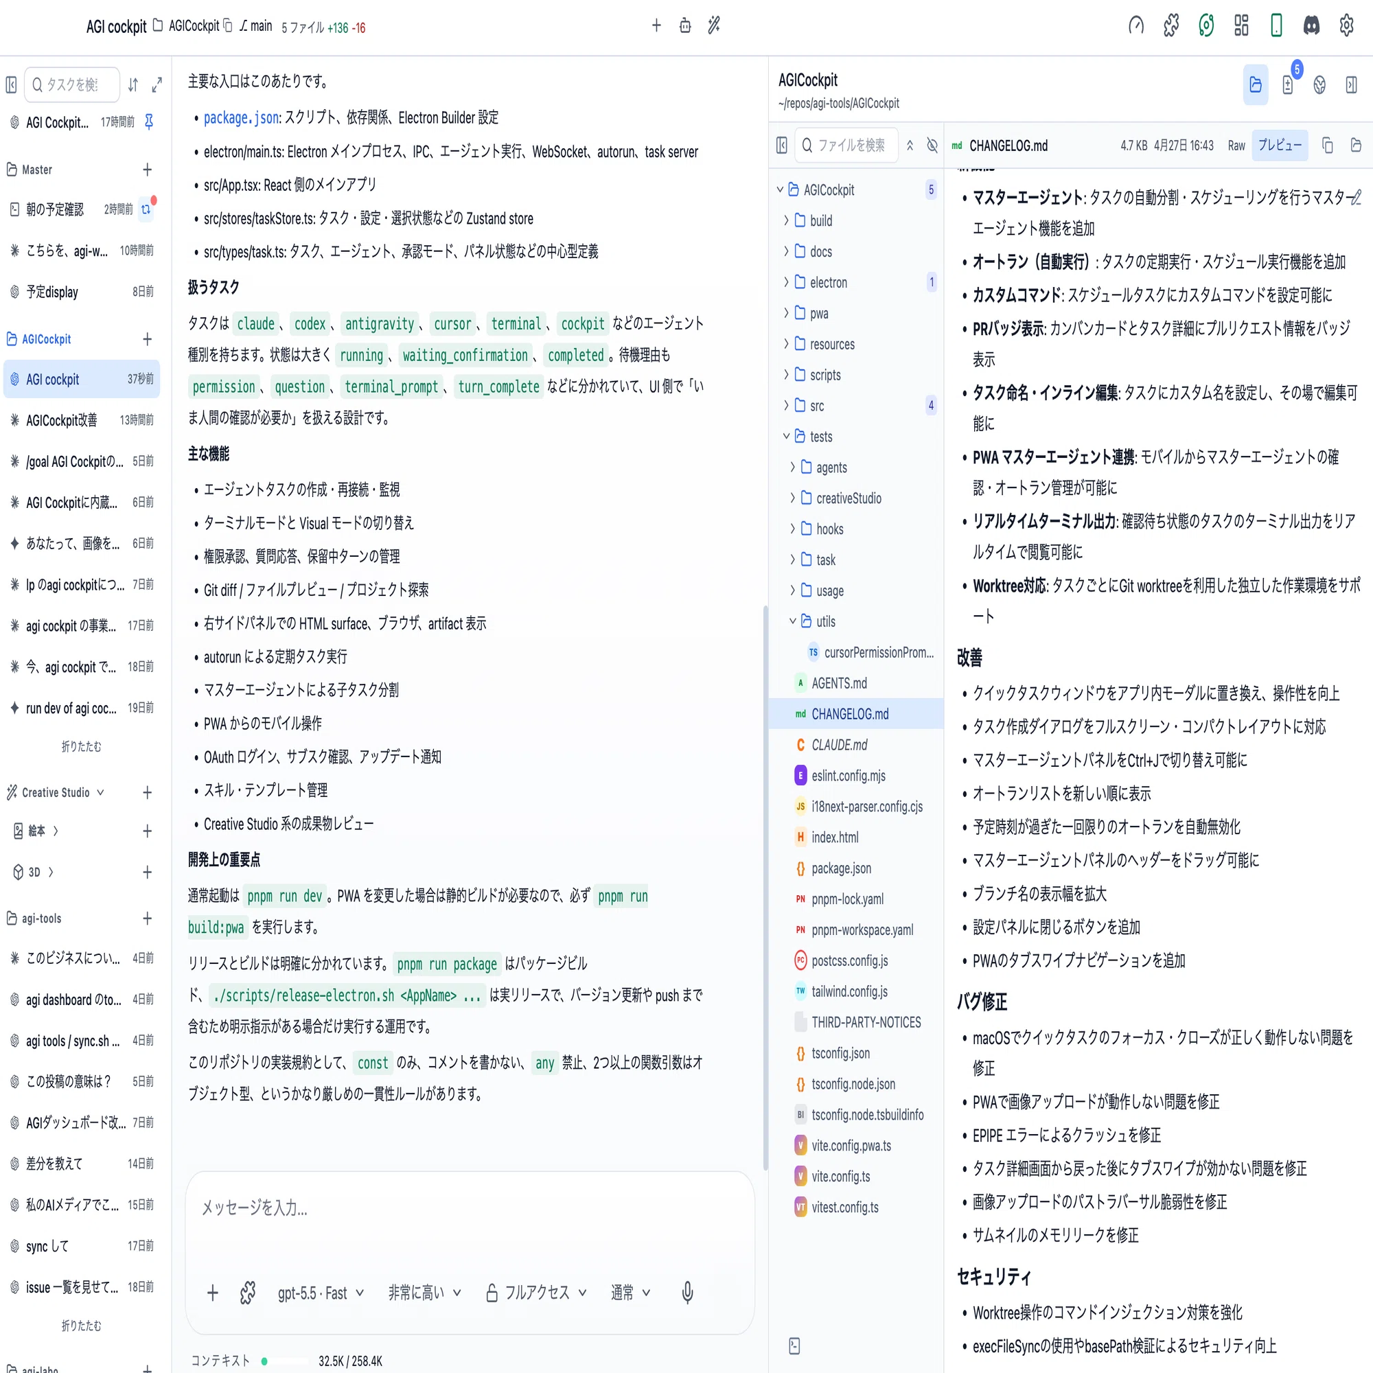The width and height of the screenshot is (1373, 1373).
Task: Open gpt-5.5 · Fast model dropdown
Action: pos(321,1293)
